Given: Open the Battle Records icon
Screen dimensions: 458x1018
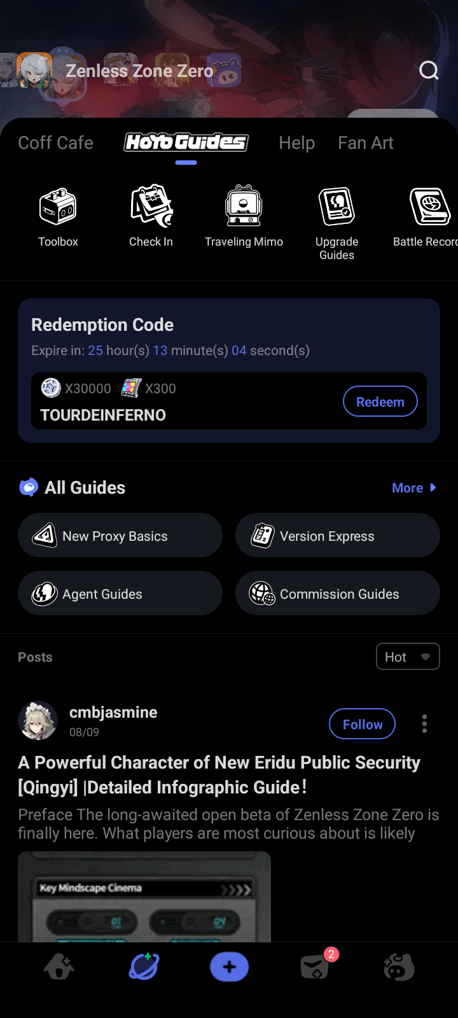Looking at the screenshot, I should pos(429,207).
